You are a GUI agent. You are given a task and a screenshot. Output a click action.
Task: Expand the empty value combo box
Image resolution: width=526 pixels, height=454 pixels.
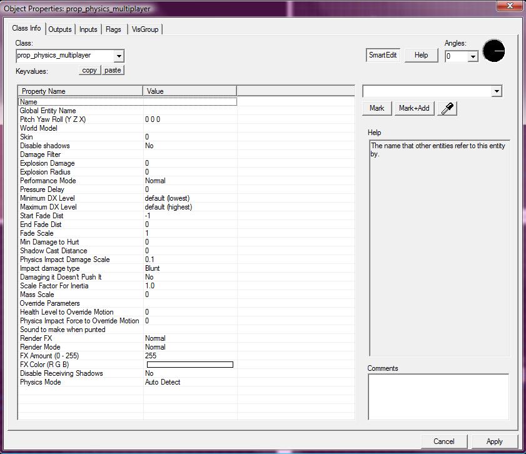click(x=496, y=91)
